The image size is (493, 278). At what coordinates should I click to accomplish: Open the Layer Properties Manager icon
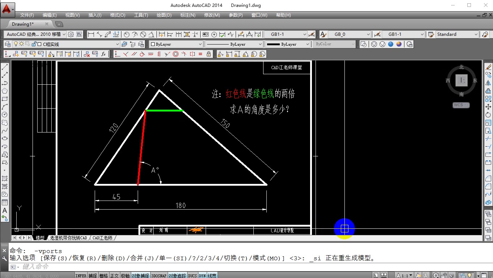[7, 44]
